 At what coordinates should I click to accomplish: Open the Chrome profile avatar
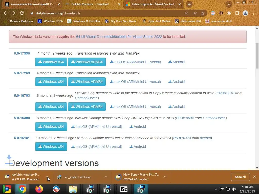click(245, 13)
